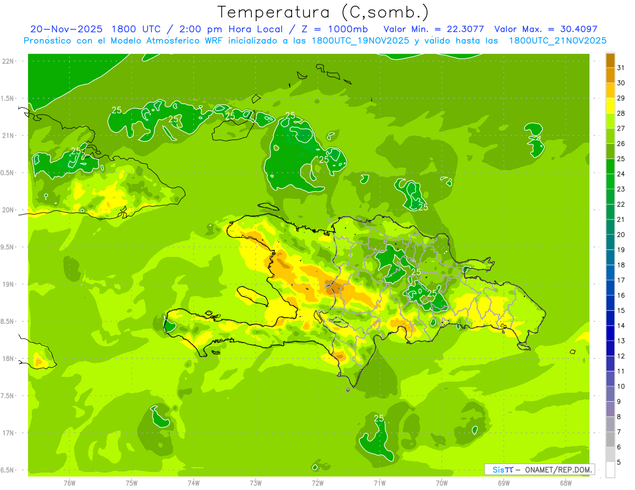Click the "Valor Max. = 30.4097" value
The height and width of the screenshot is (490, 635).
click(x=546, y=29)
